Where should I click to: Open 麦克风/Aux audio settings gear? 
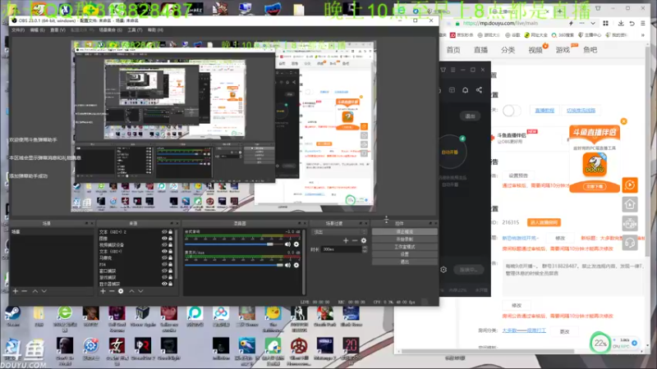pos(296,265)
